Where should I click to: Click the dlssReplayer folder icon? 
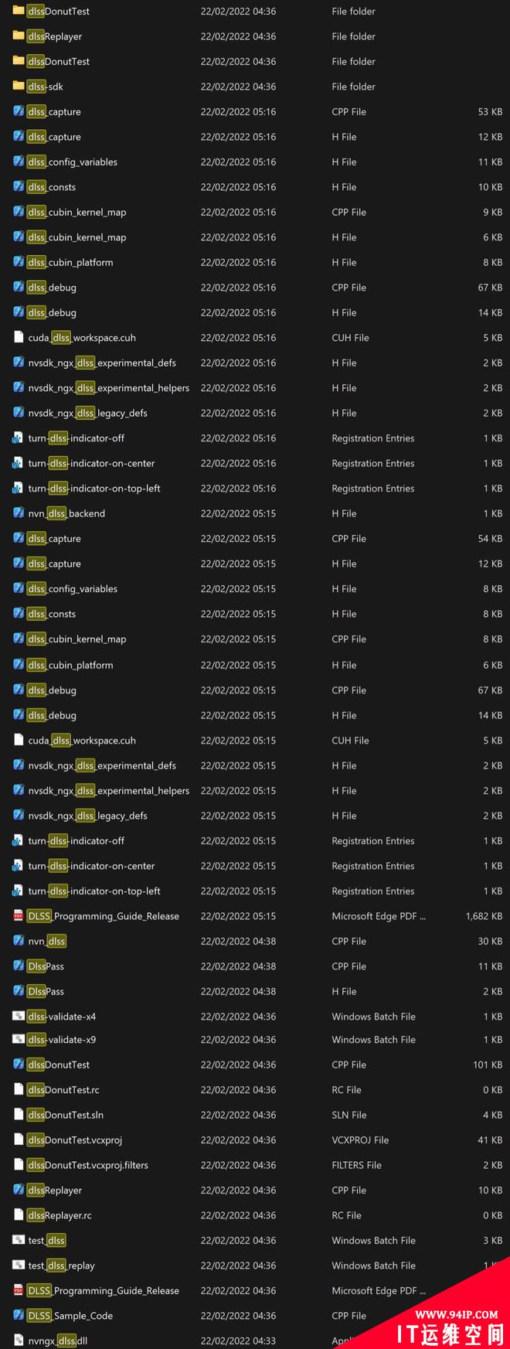(x=19, y=36)
